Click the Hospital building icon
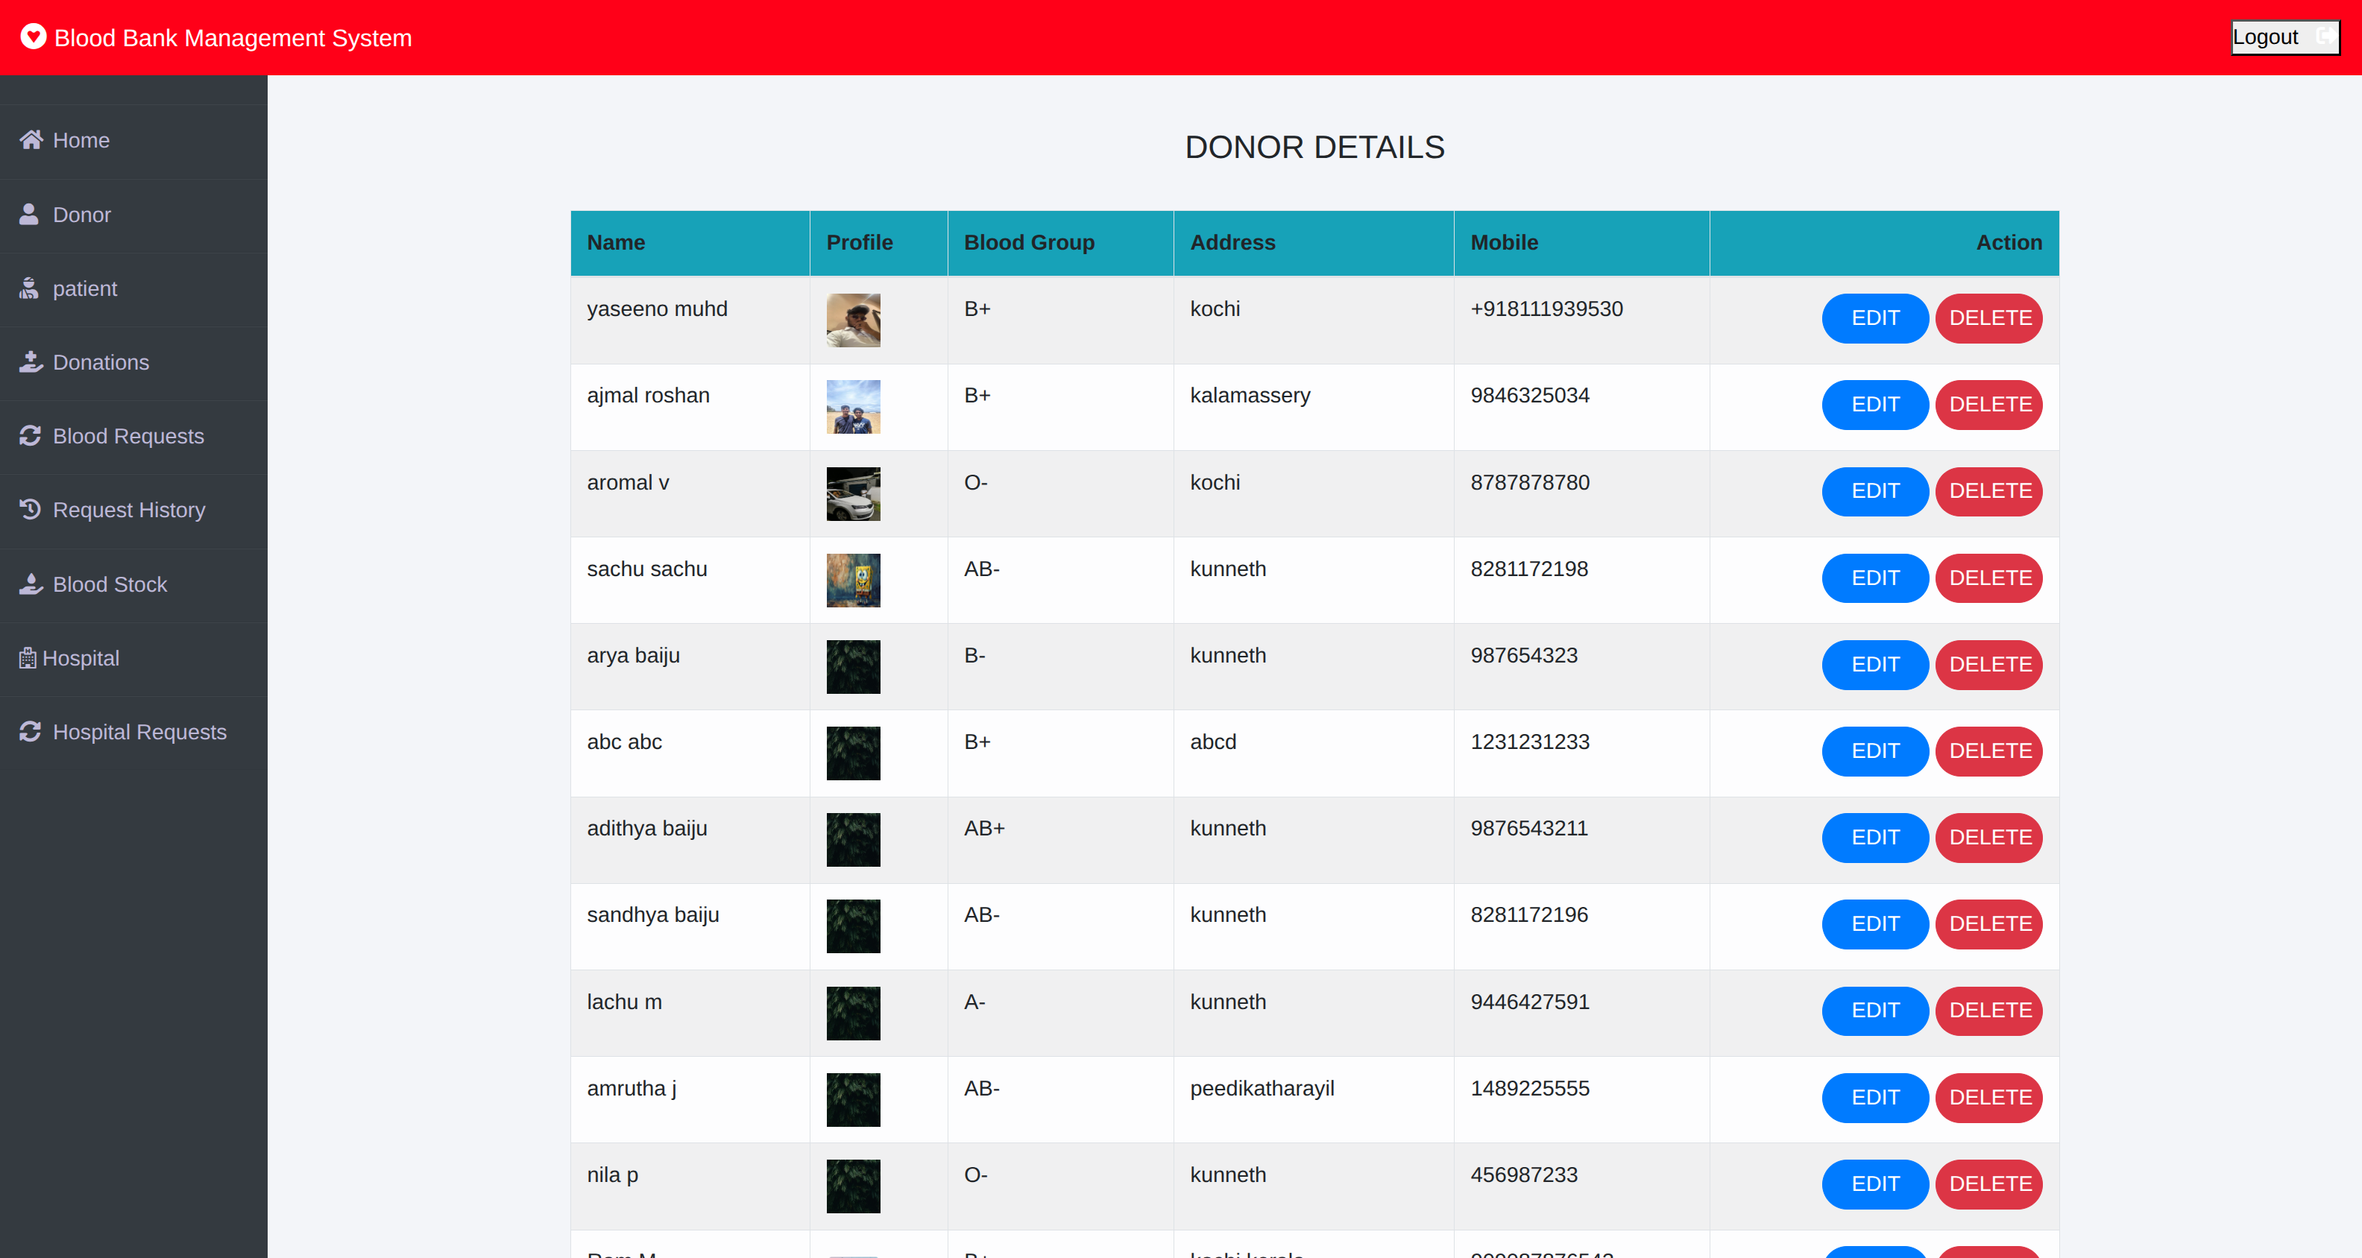This screenshot has height=1258, width=2362. click(28, 658)
